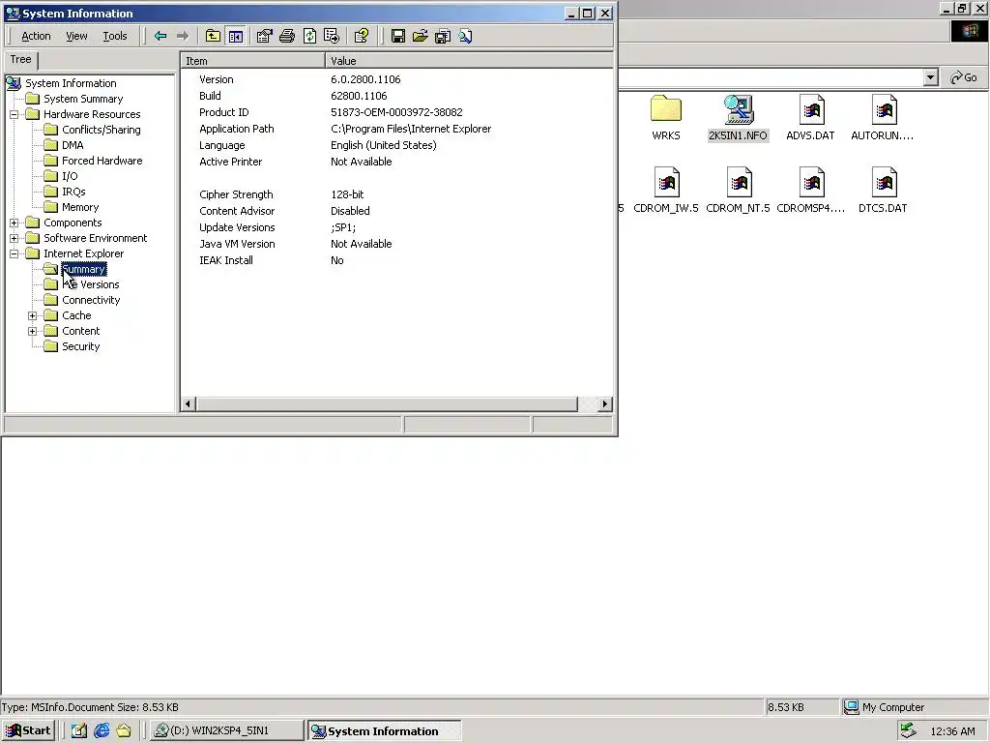Select I/O tree item
Image resolution: width=990 pixels, height=743 pixels.
[70, 176]
